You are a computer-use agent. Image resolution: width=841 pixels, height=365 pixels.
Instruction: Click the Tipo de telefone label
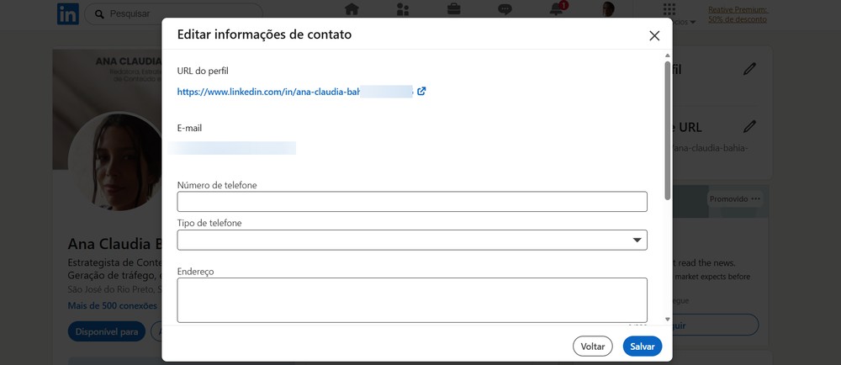(209, 223)
